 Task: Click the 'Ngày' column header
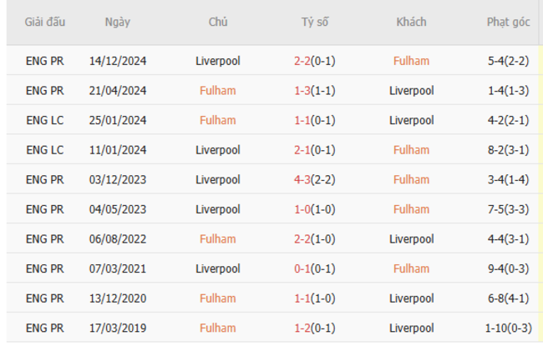(117, 23)
